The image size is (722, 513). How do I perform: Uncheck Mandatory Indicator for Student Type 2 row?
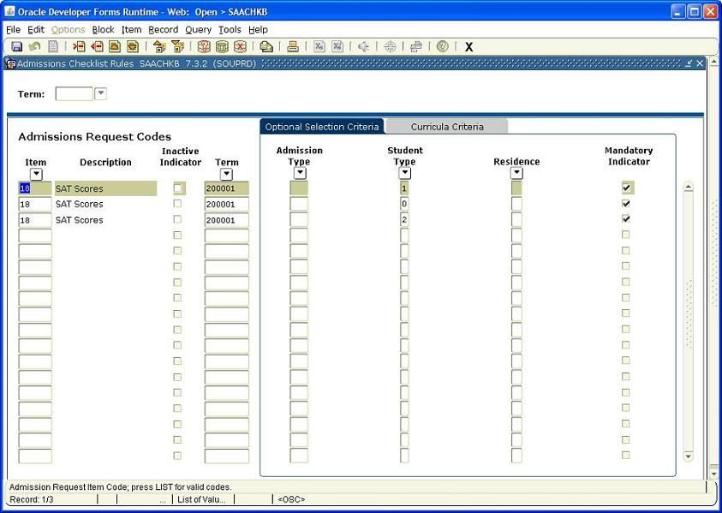pos(626,218)
